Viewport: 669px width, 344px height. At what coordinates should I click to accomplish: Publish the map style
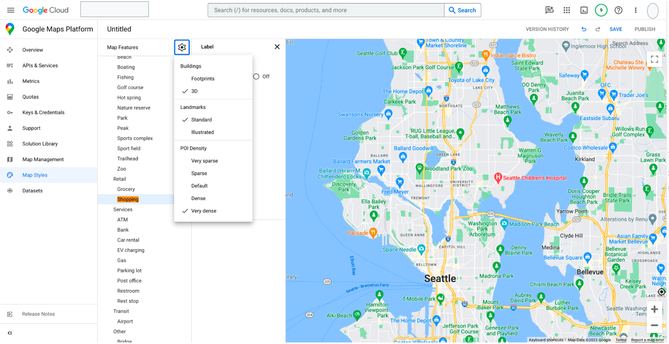645,29
